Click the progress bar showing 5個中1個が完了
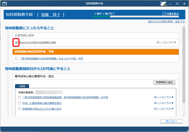Image resolution: width=189 pixels, height=132 pixels. (136, 17)
